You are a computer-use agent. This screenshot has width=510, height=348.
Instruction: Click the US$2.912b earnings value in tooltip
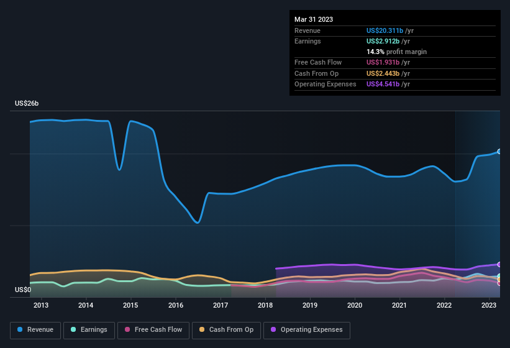383,41
